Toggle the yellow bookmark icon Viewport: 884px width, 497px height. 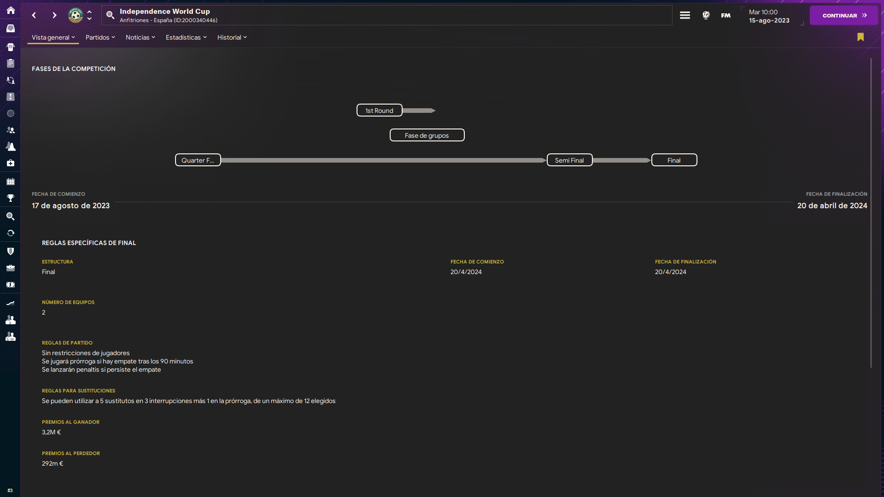[x=860, y=37]
